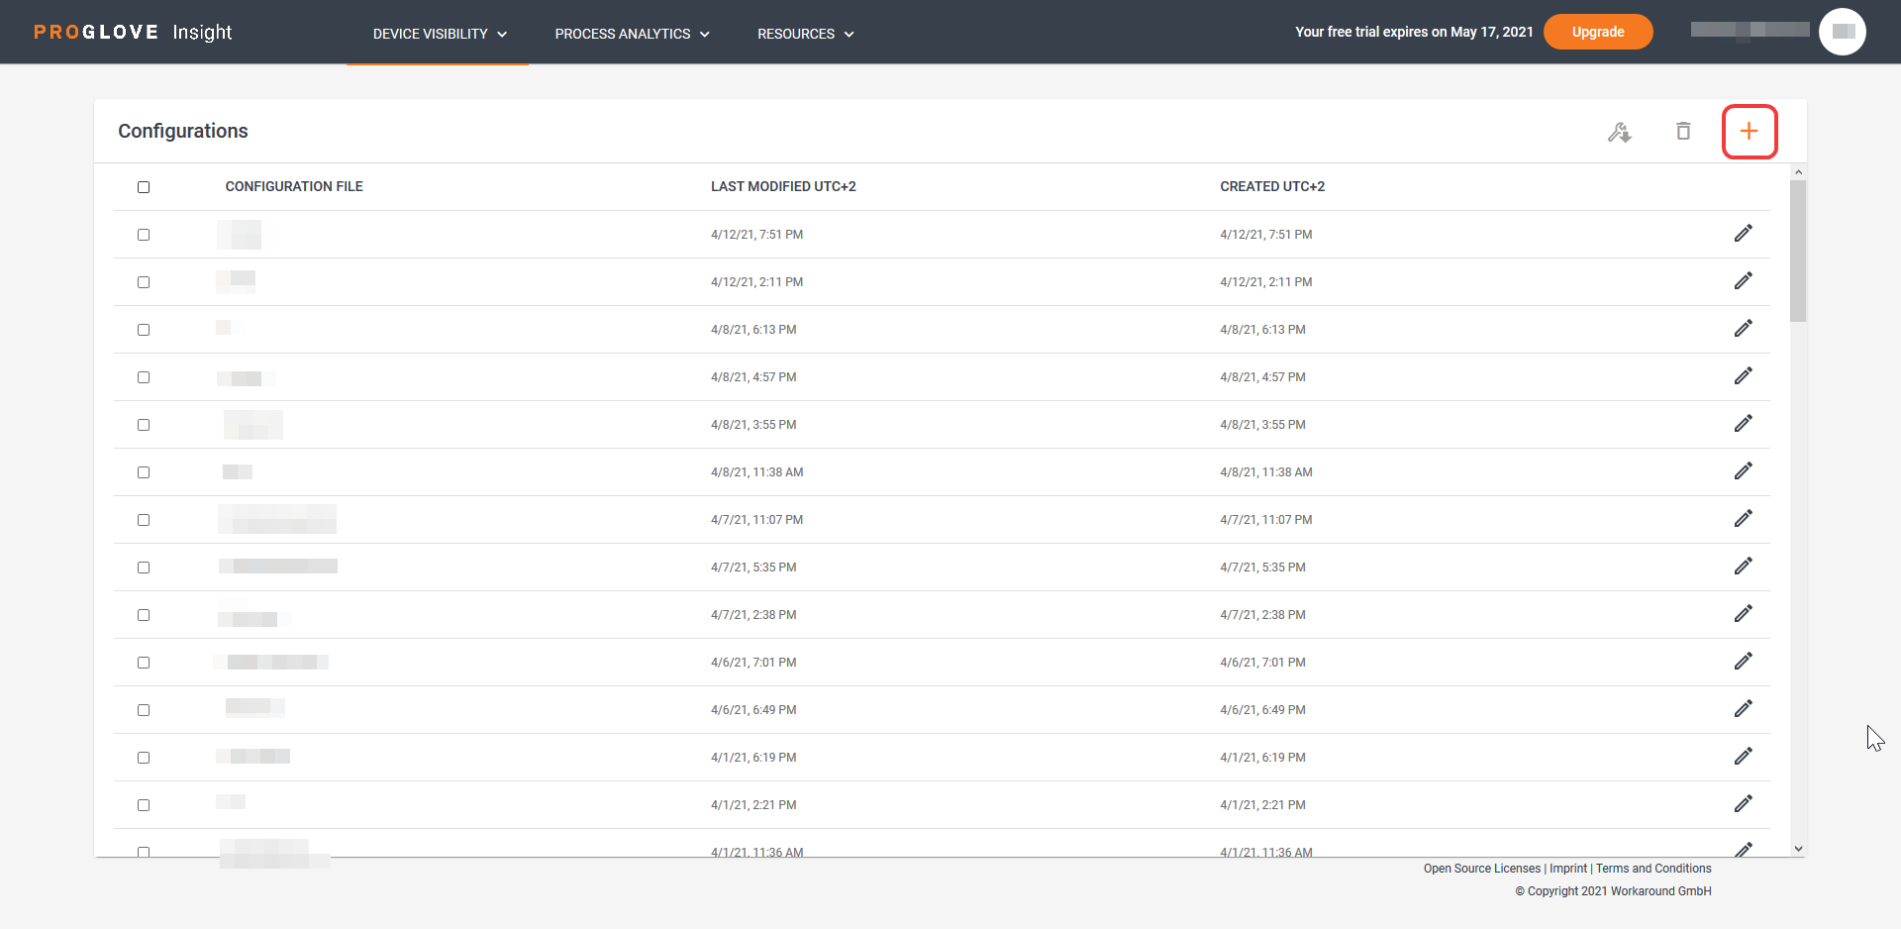Screen dimensions: 1901x929
Task: Click the orange Upgrade button
Action: click(x=1597, y=31)
